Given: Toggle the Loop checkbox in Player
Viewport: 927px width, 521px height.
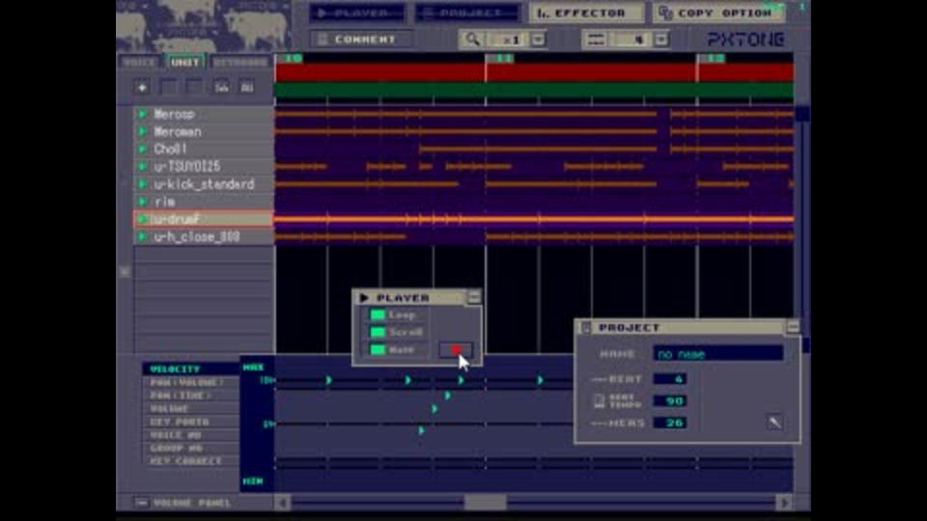Looking at the screenshot, I should 378,315.
